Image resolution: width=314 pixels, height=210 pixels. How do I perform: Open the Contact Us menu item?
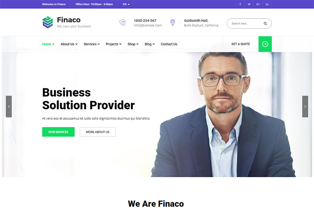tap(169, 44)
